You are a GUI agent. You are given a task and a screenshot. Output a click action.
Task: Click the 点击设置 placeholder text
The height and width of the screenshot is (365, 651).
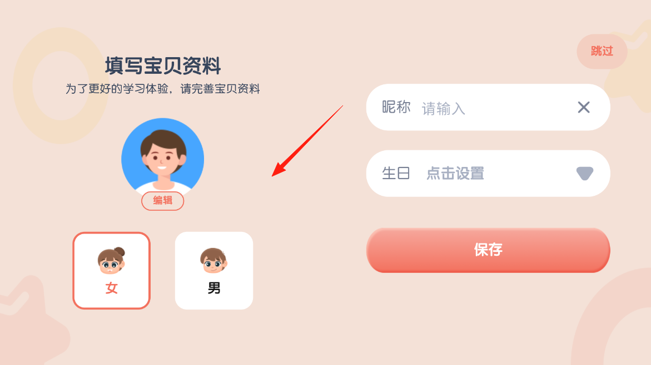pyautogui.click(x=455, y=173)
